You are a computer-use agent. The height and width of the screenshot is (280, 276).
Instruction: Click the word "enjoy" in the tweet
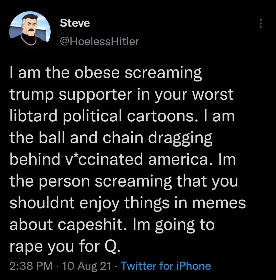coord(99,203)
